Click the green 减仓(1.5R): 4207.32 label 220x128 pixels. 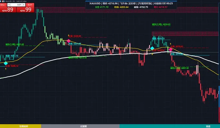(179, 68)
